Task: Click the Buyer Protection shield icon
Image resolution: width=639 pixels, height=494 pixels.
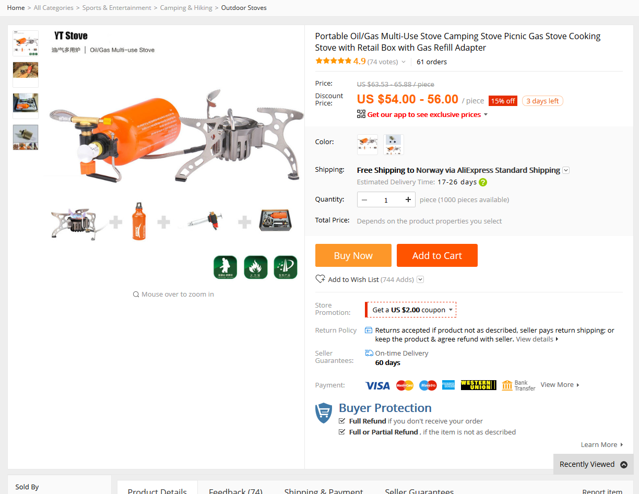Action: click(323, 413)
